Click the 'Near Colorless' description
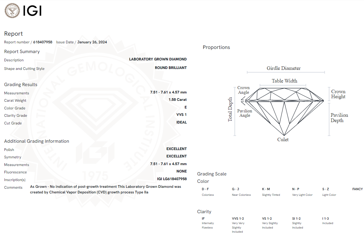This screenshot has height=235, width=364. (x=241, y=195)
